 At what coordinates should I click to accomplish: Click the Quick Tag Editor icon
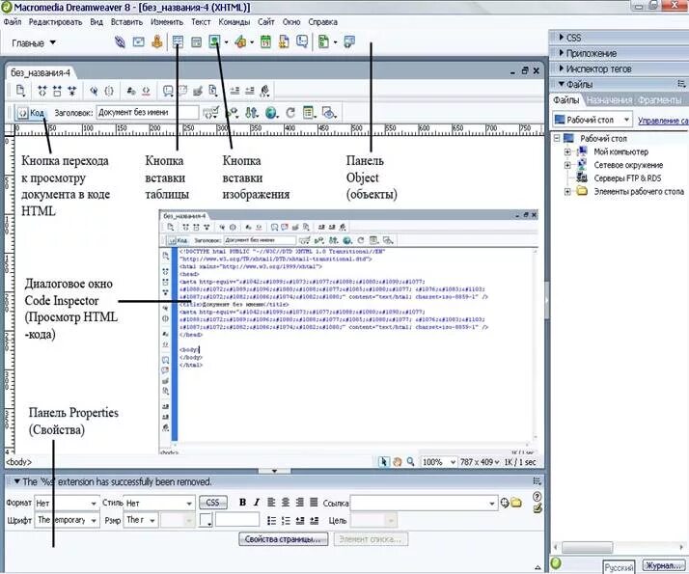(x=537, y=508)
